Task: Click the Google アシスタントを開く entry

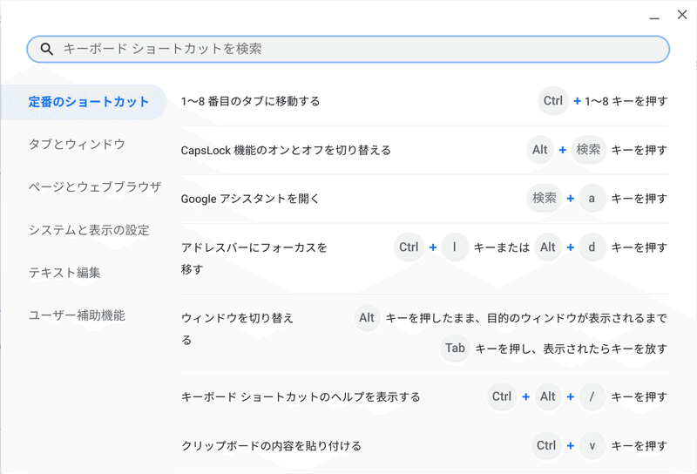Action: pos(424,199)
